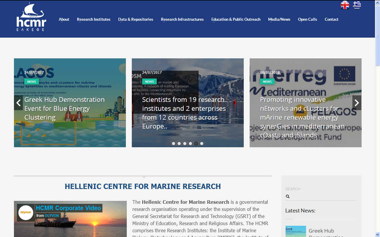Image resolution: width=380 pixels, height=237 pixels.
Task: Click the scrollbar up arrow
Action: pos(377,3)
